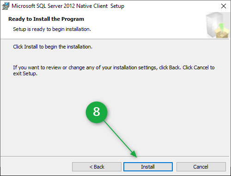The height and width of the screenshot is (176, 231).
Task: Cancel the SQL Native Client setup
Action: click(201, 167)
